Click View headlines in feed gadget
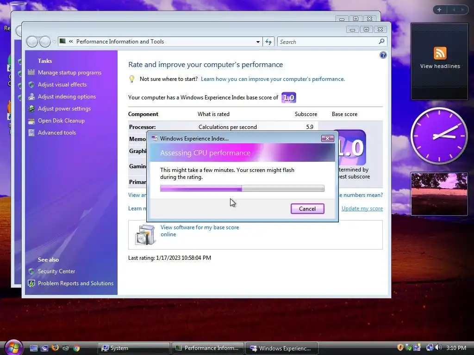The height and width of the screenshot is (355, 474). pyautogui.click(x=440, y=66)
